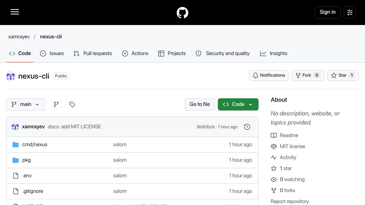
Task: Click the folder icon of pkg row
Action: [x=16, y=160]
